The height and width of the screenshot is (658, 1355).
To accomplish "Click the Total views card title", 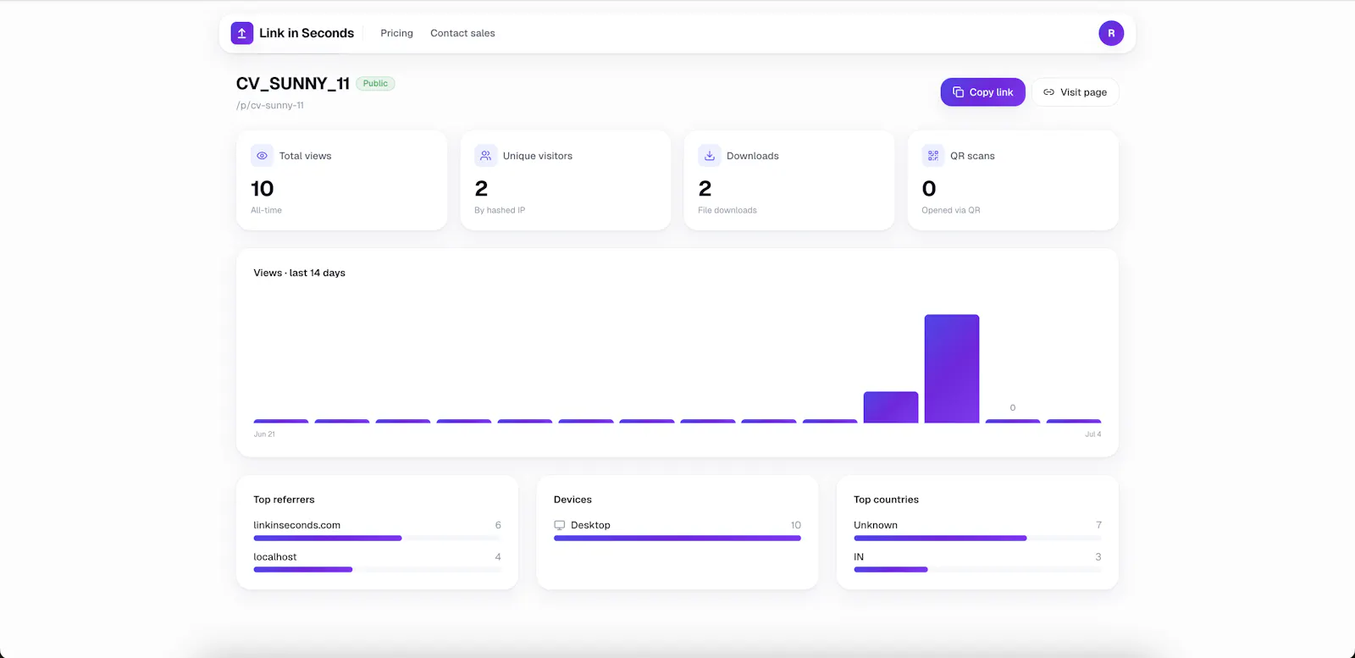I will point(305,156).
